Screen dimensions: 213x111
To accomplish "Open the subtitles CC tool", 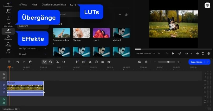I will [84, 62].
